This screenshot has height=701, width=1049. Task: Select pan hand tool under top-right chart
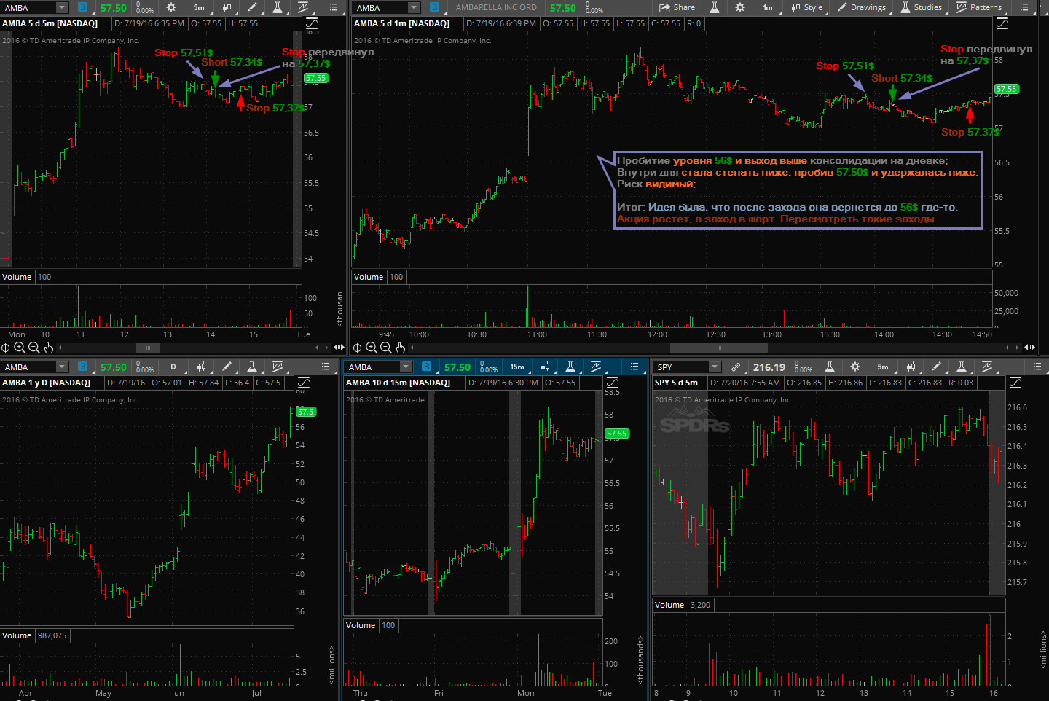400,348
